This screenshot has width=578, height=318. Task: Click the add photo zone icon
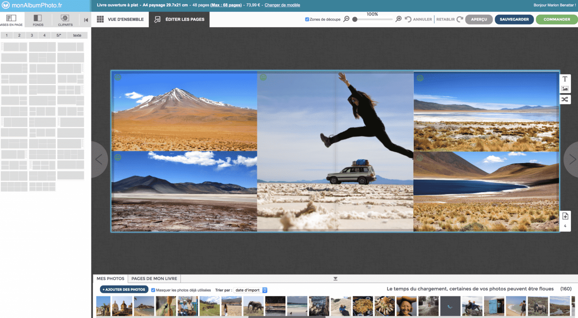click(565, 89)
